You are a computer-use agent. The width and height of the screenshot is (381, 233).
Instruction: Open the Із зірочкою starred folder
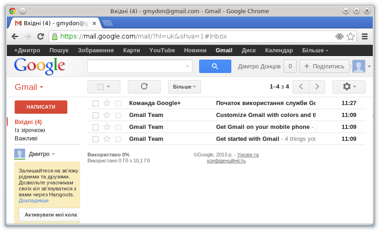[x=30, y=130]
